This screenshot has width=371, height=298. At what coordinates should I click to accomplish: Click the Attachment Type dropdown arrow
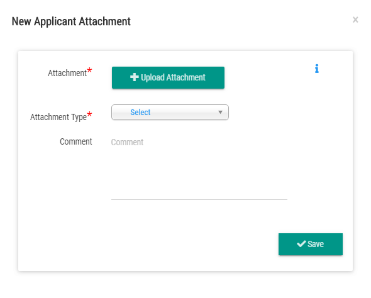coord(220,112)
